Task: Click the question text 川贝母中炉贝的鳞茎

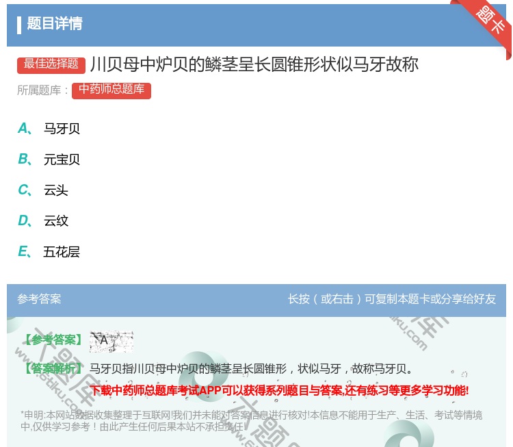Action: 254,64
